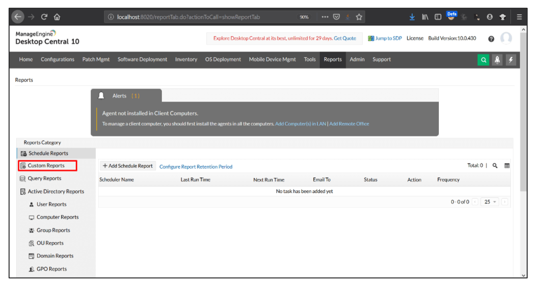Search the schedule reports table via magnifier
535x287 pixels.
(495, 165)
